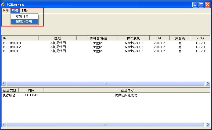The height and width of the screenshot is (130, 212).
Task: Open the 文件 menu
Action: [6, 11]
